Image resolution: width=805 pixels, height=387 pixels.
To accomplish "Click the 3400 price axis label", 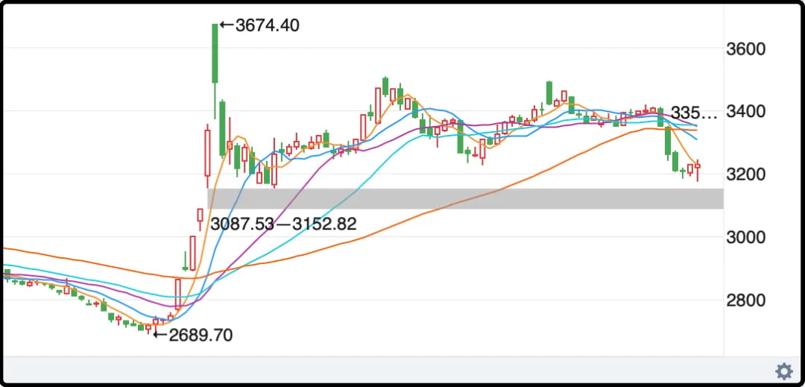I will [x=745, y=111].
